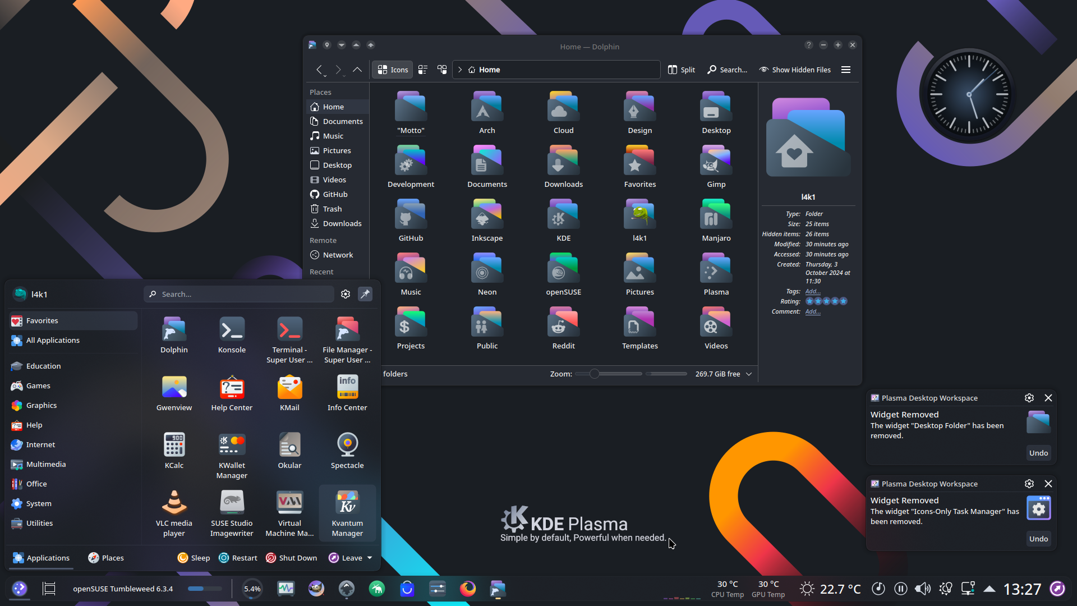Click Add tags link in info panel
The image size is (1077, 606).
pyautogui.click(x=813, y=291)
